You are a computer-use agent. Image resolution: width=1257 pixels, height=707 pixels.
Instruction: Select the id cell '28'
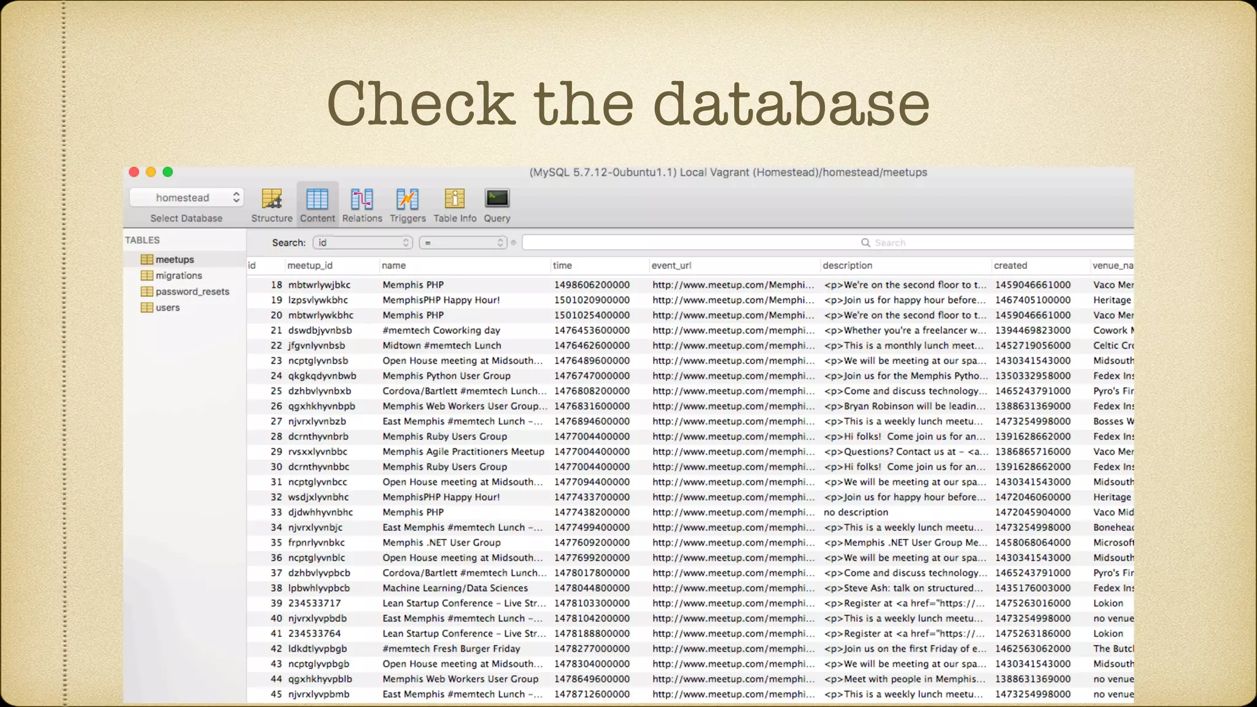276,436
